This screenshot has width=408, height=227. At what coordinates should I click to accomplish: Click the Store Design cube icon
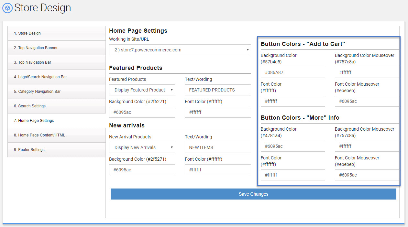click(x=7, y=8)
